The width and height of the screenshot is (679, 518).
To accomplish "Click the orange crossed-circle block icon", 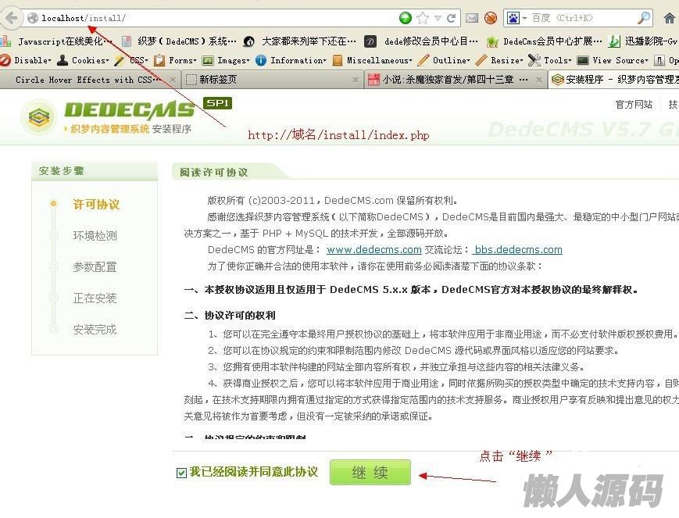I will click(491, 18).
